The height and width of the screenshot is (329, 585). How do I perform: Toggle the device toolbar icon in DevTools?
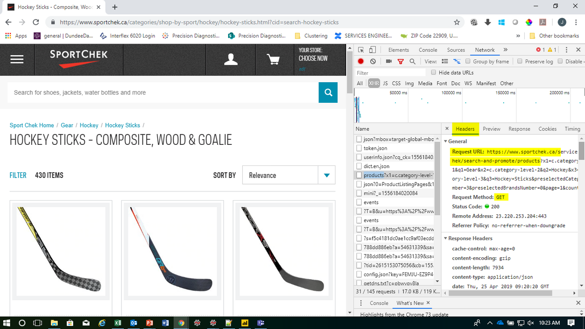click(372, 50)
